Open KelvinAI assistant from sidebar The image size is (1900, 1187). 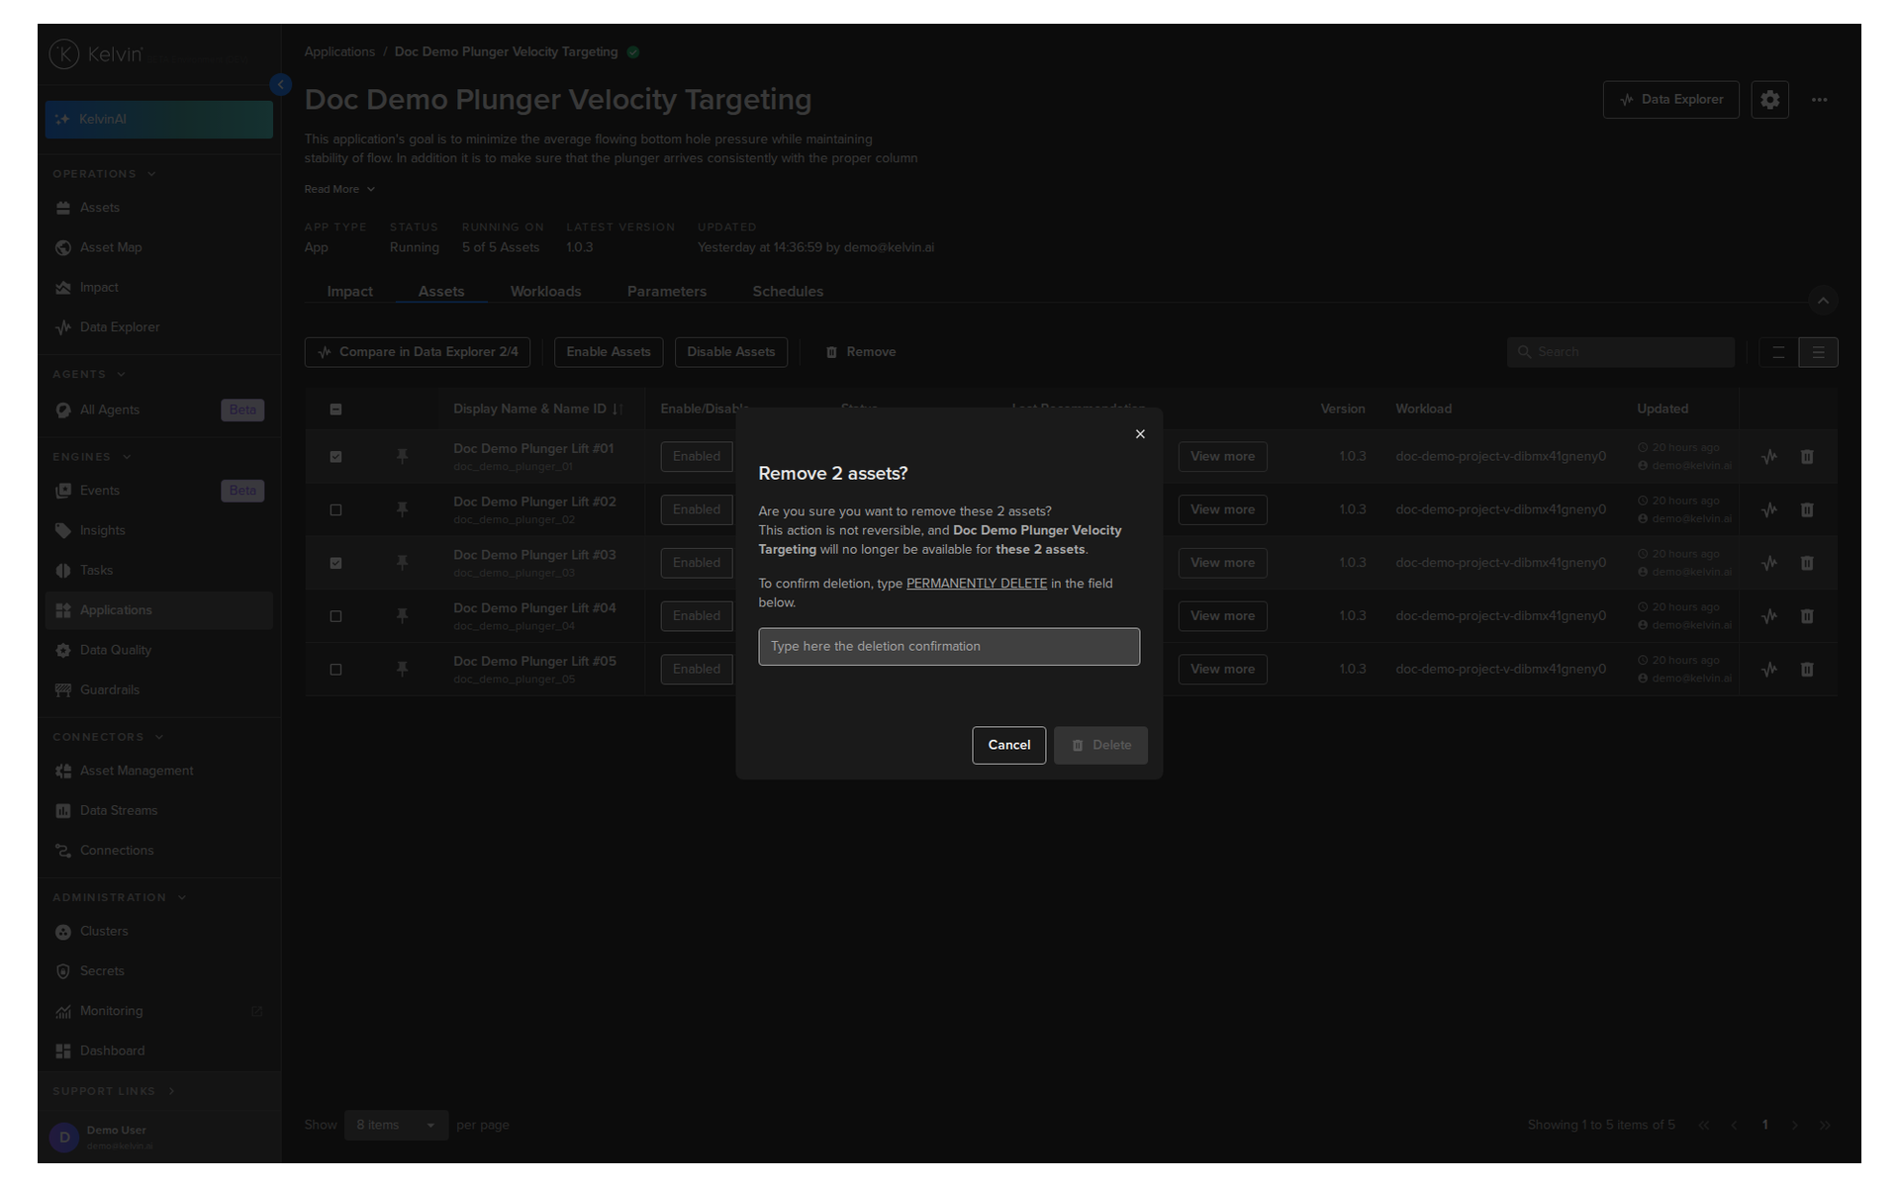point(158,120)
